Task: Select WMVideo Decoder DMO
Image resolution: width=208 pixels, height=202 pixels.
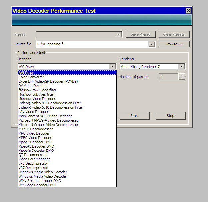Action: 67,185
